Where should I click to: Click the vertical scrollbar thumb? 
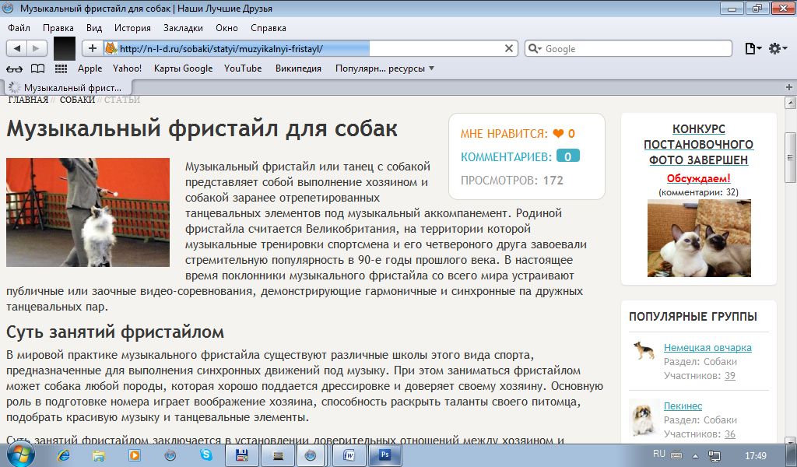click(790, 157)
